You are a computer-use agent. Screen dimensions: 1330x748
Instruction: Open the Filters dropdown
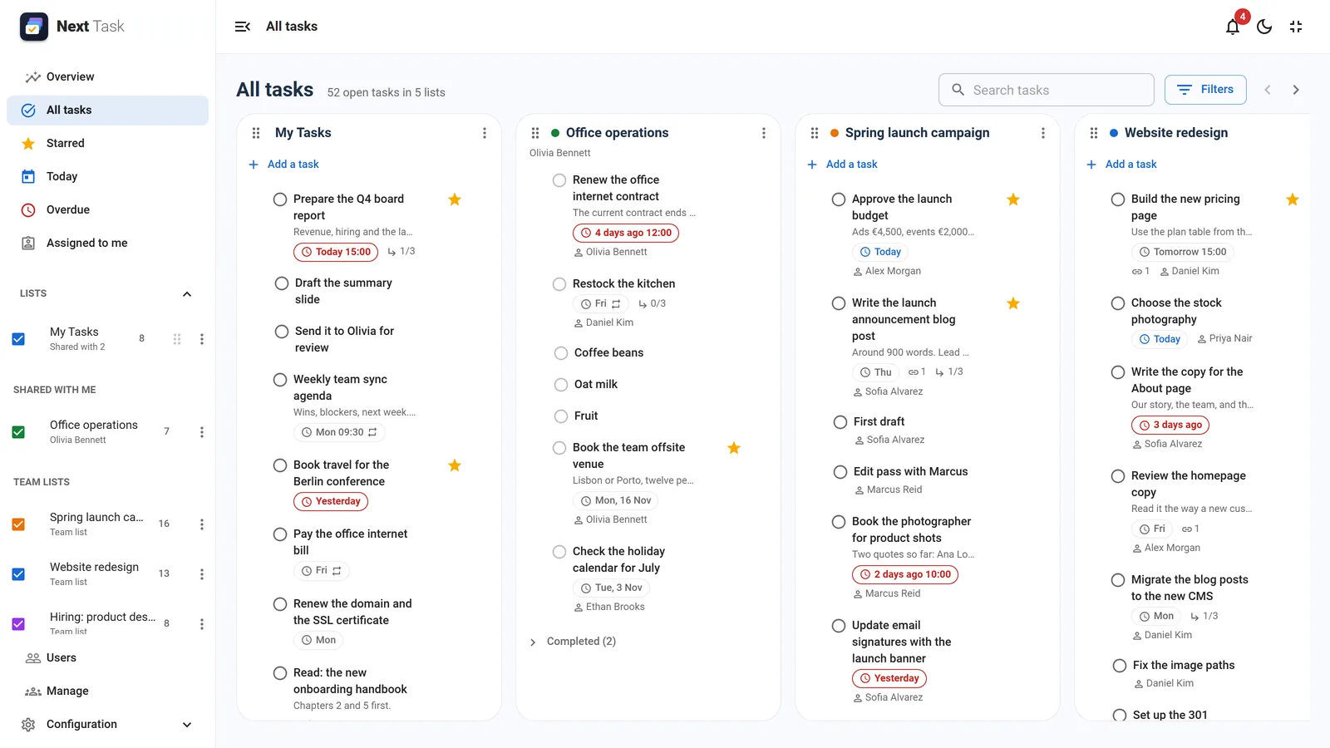(x=1205, y=90)
